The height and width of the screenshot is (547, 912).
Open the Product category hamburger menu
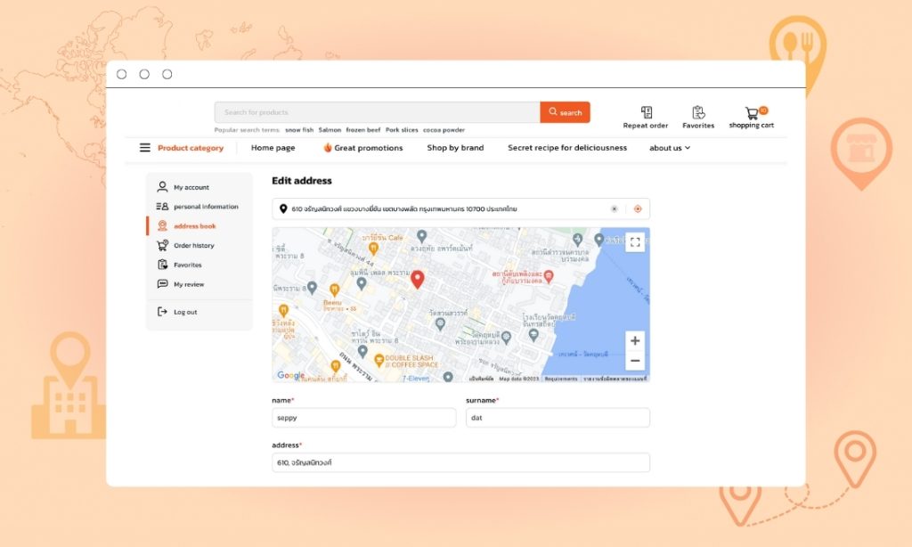pyautogui.click(x=145, y=148)
